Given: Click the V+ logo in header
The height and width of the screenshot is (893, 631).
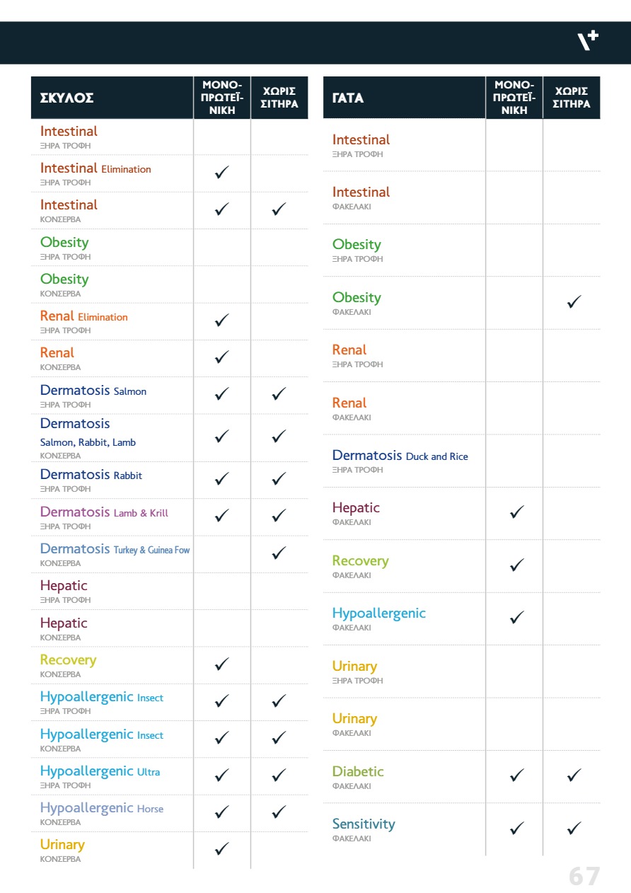Looking at the screenshot, I should pos(587,41).
